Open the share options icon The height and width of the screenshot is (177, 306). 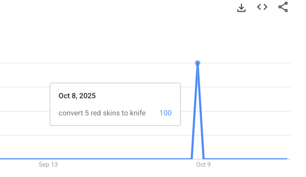click(283, 7)
